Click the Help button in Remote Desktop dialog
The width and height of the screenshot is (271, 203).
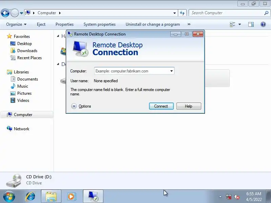click(x=189, y=106)
